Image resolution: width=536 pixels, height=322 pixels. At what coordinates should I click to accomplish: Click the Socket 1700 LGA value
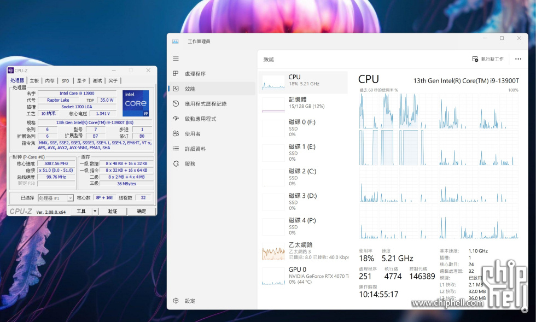[x=77, y=107]
